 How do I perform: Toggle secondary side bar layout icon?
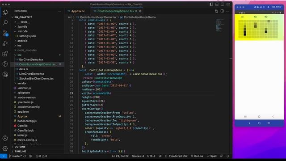click(x=223, y=4)
